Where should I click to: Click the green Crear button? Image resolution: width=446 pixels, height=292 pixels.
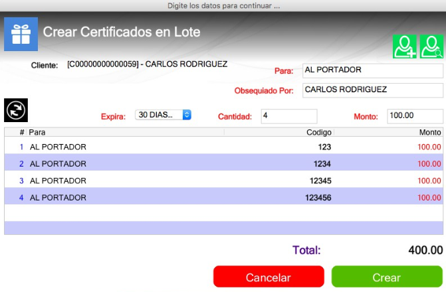(387, 277)
